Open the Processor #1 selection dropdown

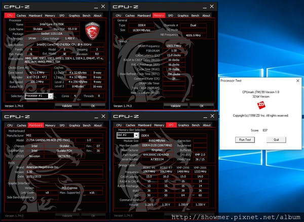pos(50,96)
